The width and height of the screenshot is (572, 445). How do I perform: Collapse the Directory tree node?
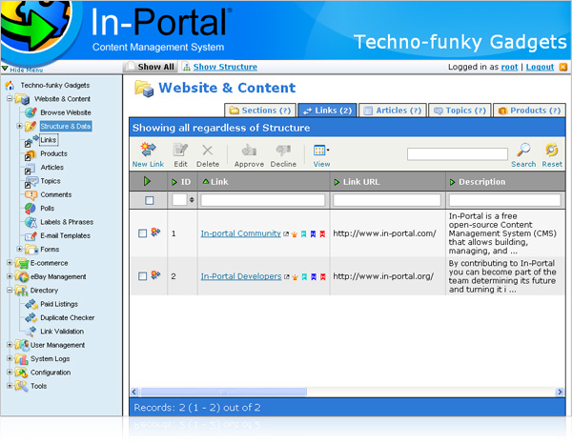point(10,290)
